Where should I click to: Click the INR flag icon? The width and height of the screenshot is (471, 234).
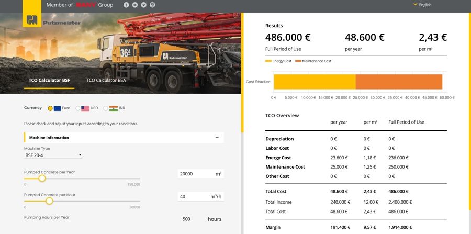(114, 108)
